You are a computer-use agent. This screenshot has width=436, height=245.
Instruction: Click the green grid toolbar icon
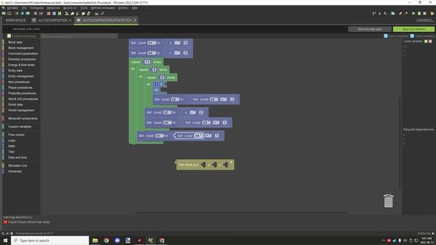(x=59, y=14)
